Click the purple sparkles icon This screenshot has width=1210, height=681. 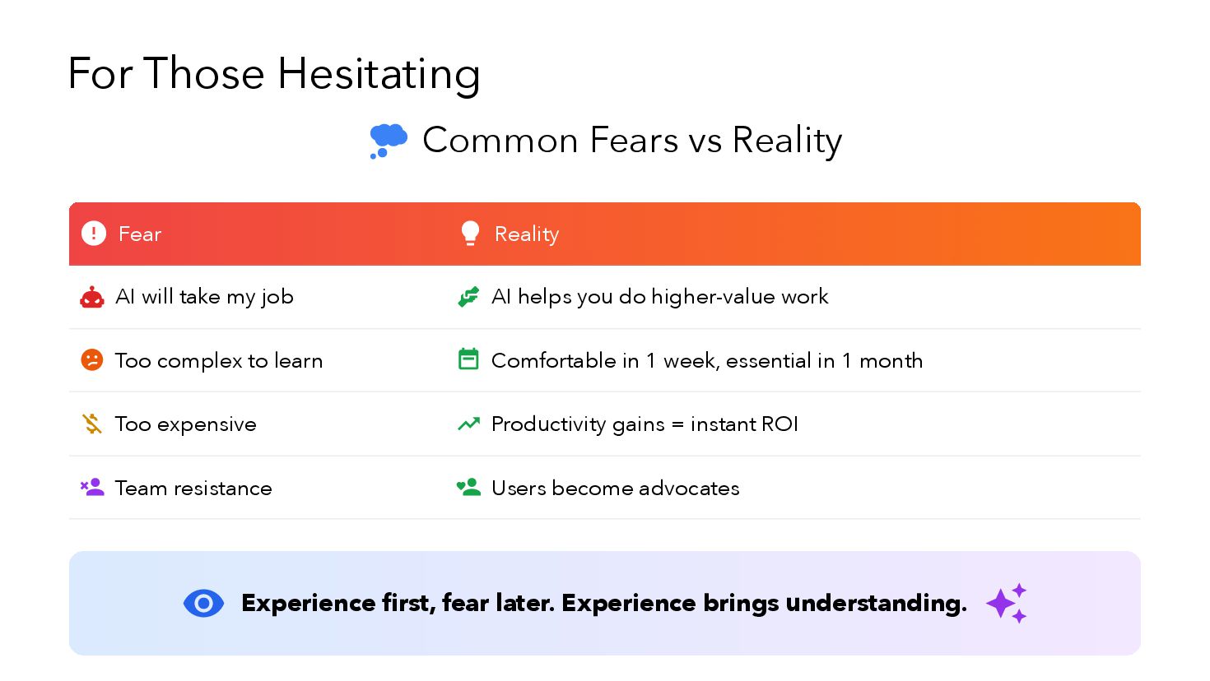click(x=1007, y=604)
